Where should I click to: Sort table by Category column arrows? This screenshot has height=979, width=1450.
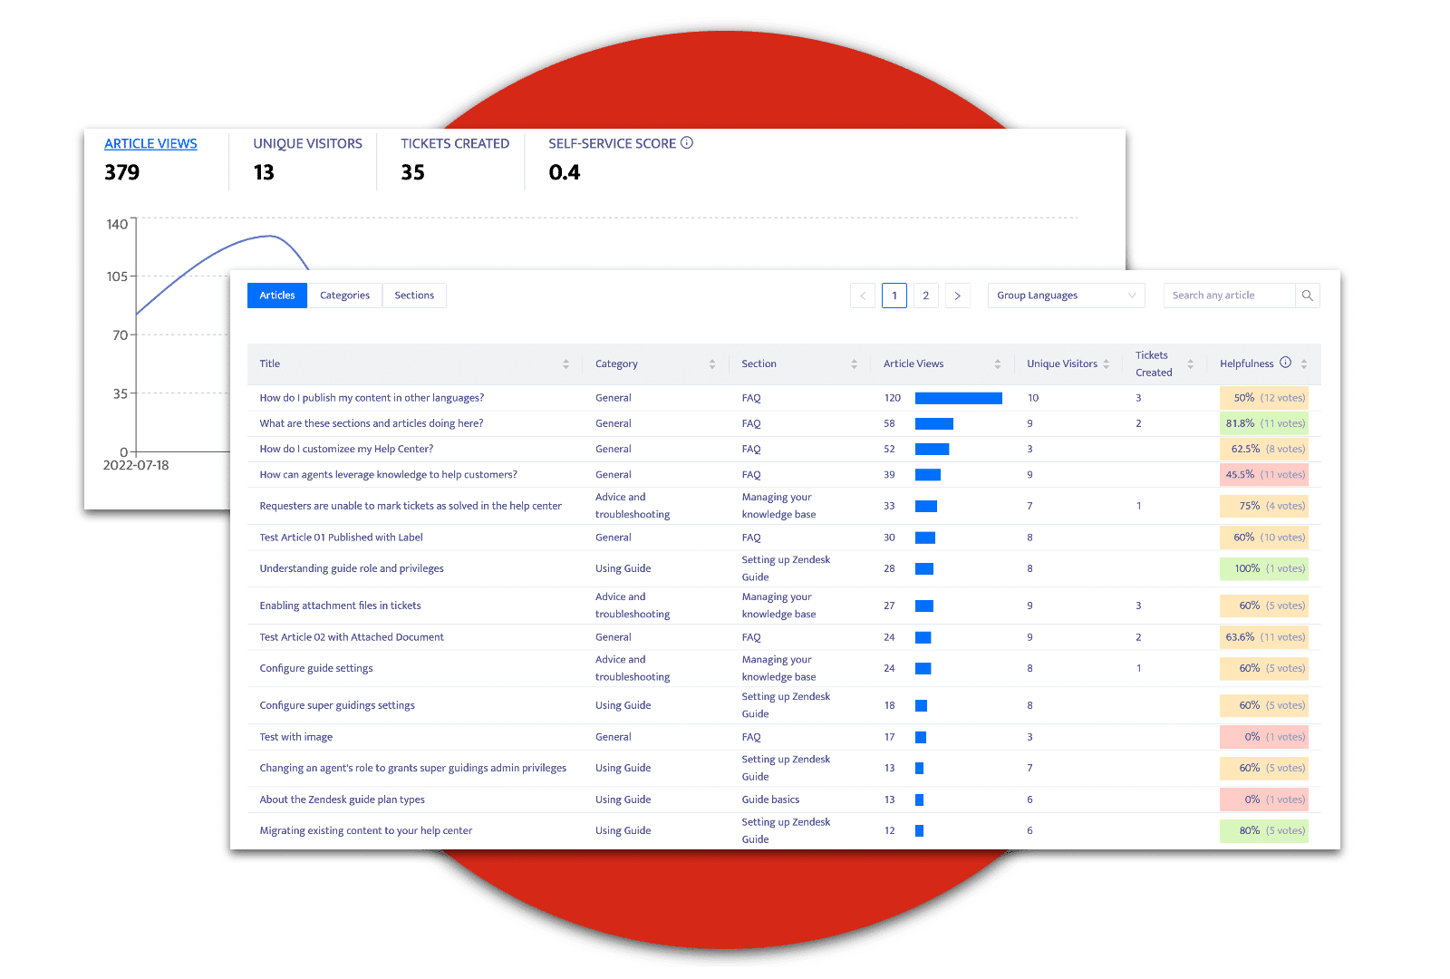tap(711, 363)
